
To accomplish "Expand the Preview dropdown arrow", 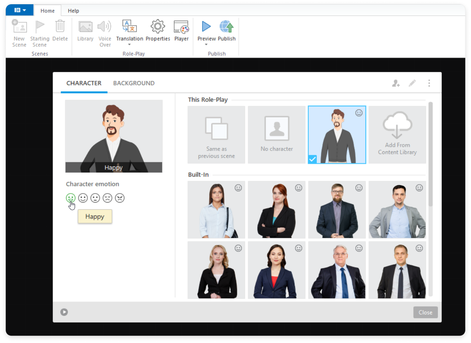I will pos(206,45).
